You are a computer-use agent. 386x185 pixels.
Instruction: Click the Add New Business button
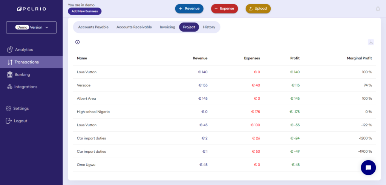click(84, 11)
